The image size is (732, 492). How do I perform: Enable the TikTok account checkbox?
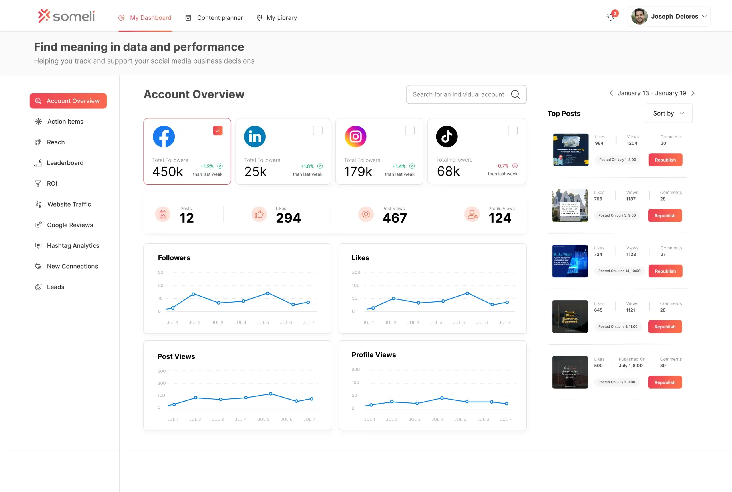512,130
